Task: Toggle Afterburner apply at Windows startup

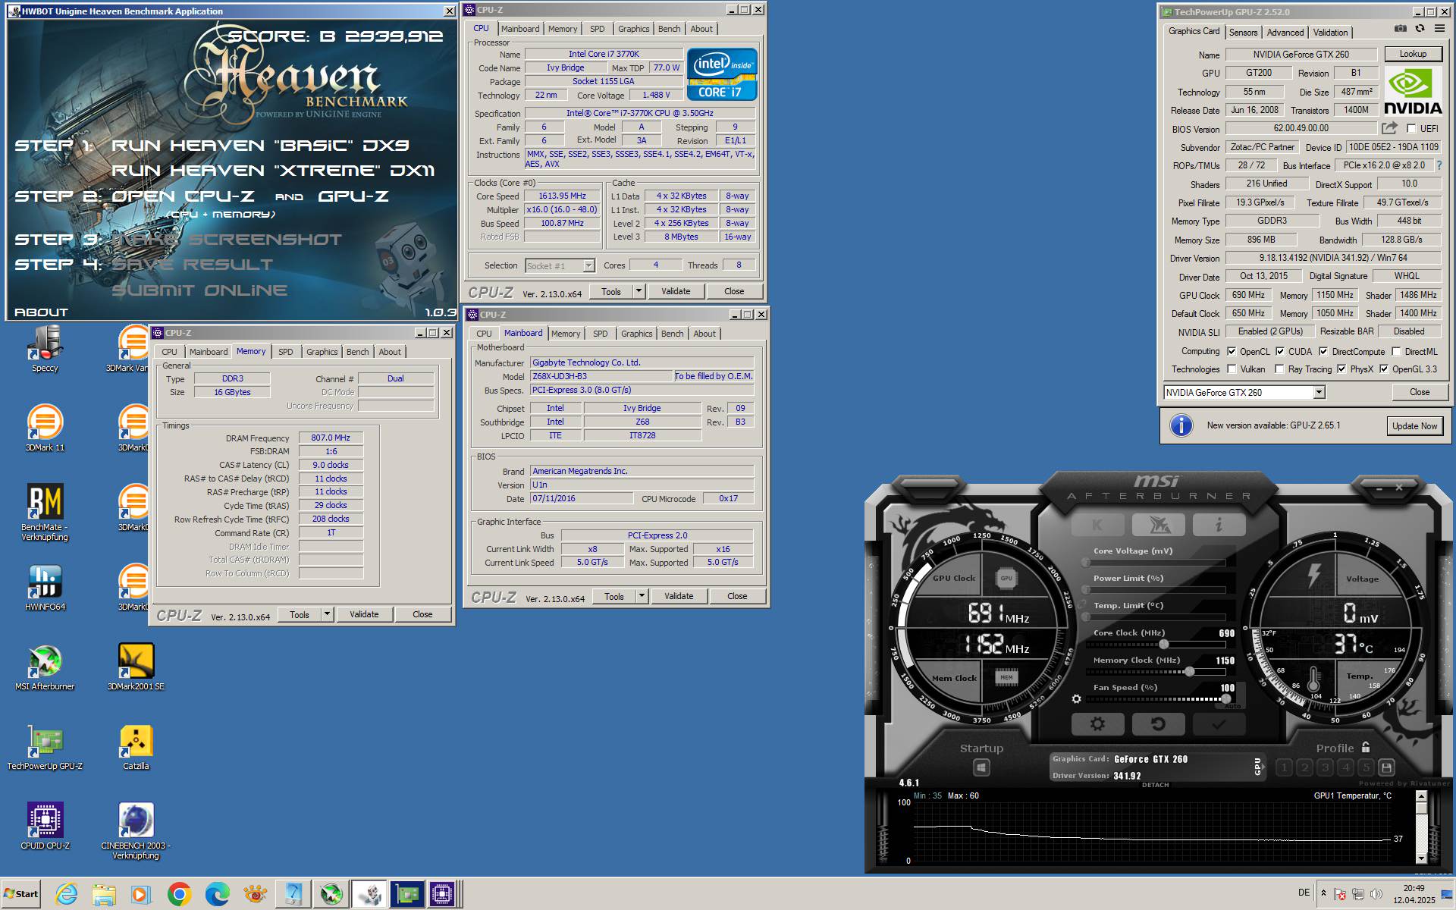Action: [981, 767]
